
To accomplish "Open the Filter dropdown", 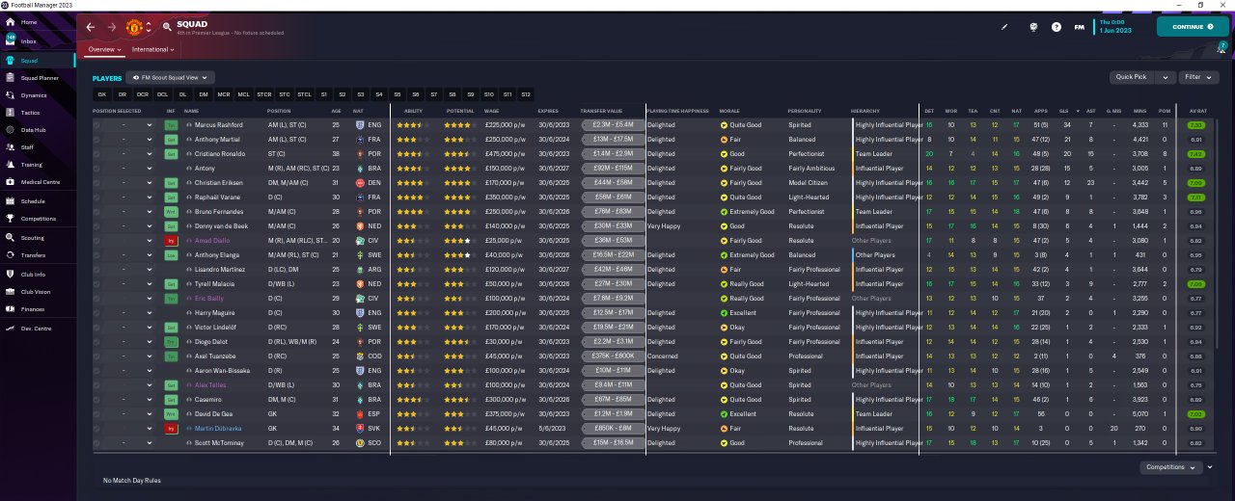I will [1197, 77].
